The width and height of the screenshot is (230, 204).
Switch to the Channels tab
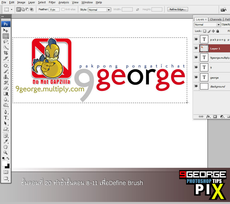coord(216,19)
